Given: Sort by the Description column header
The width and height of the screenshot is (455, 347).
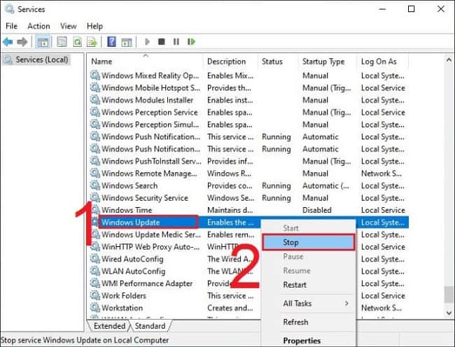Looking at the screenshot, I should pos(230,62).
